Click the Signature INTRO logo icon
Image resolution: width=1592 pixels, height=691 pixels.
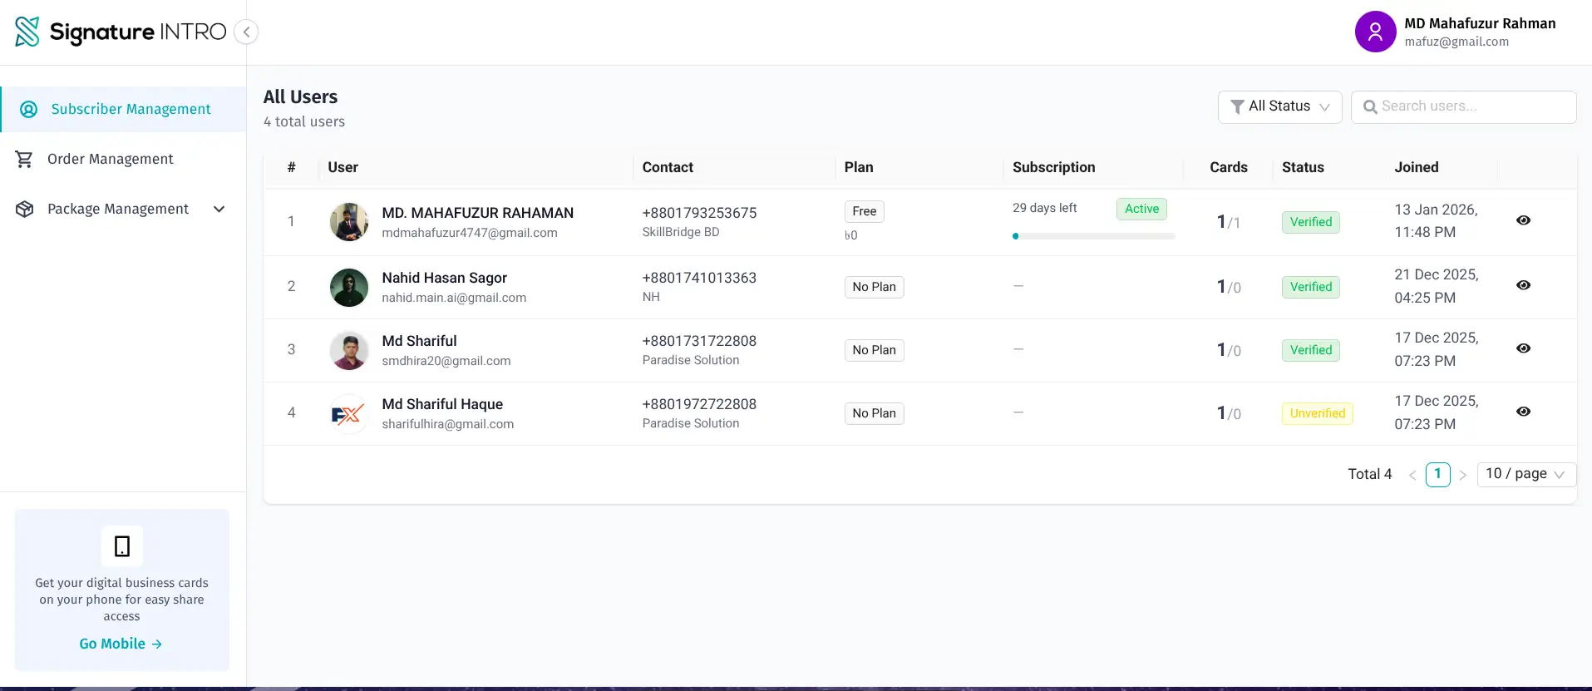tap(27, 32)
